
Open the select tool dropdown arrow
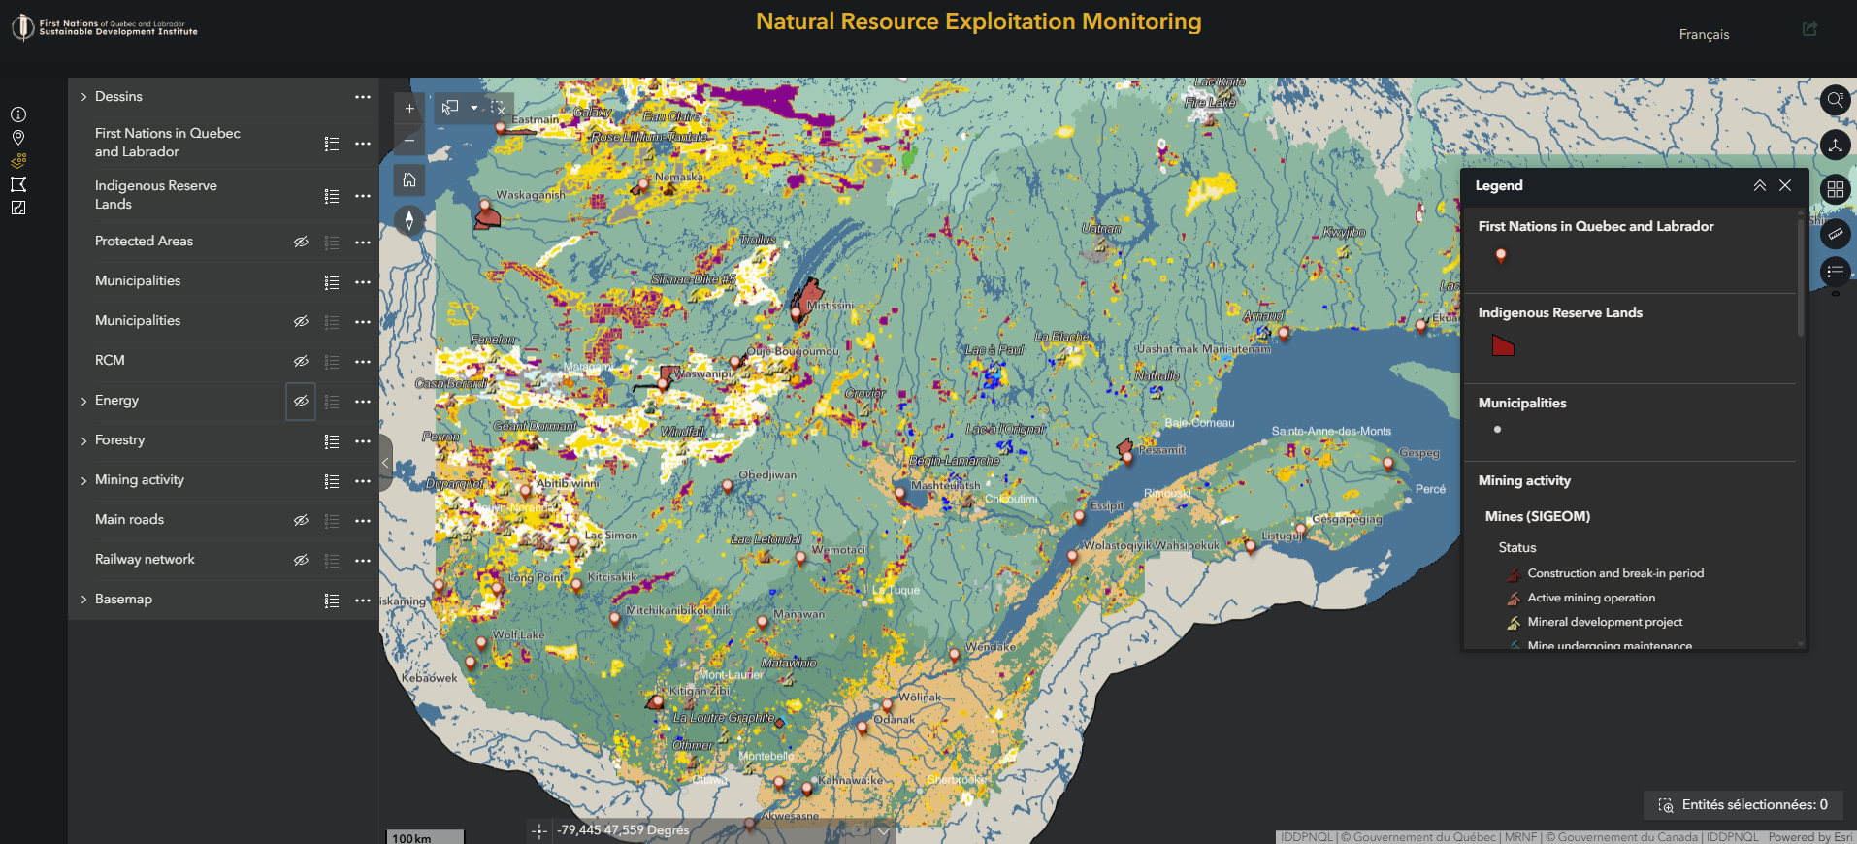474,108
